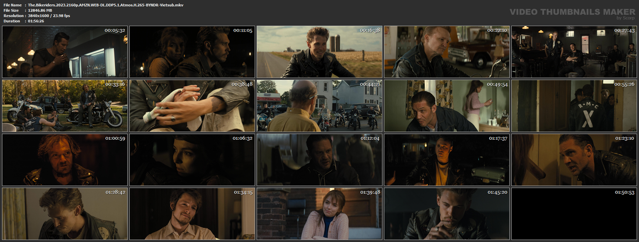
Task: Open the frame at 00:16:38
Action: coord(319,52)
